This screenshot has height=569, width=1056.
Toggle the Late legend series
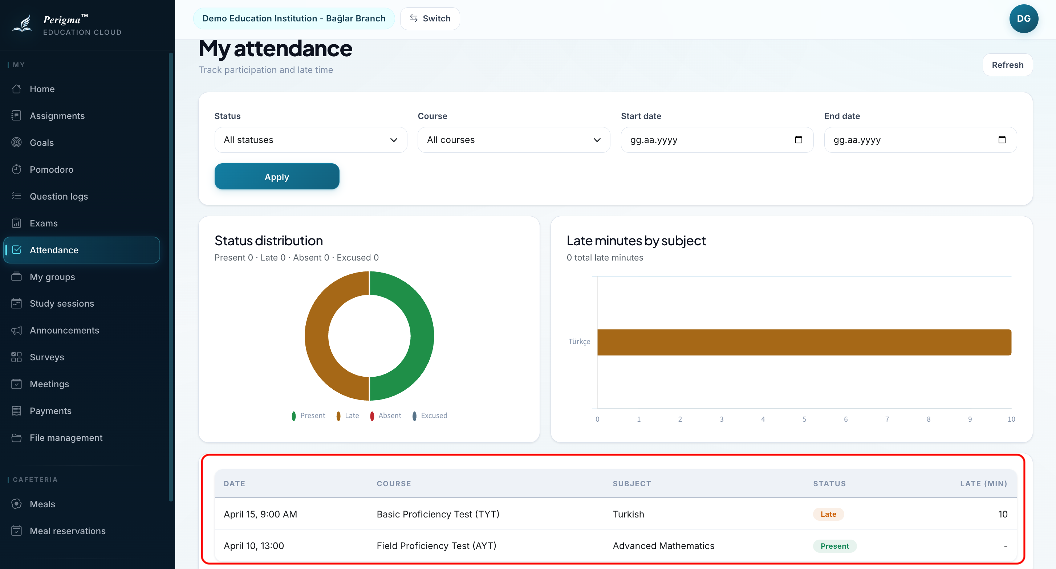(x=348, y=416)
